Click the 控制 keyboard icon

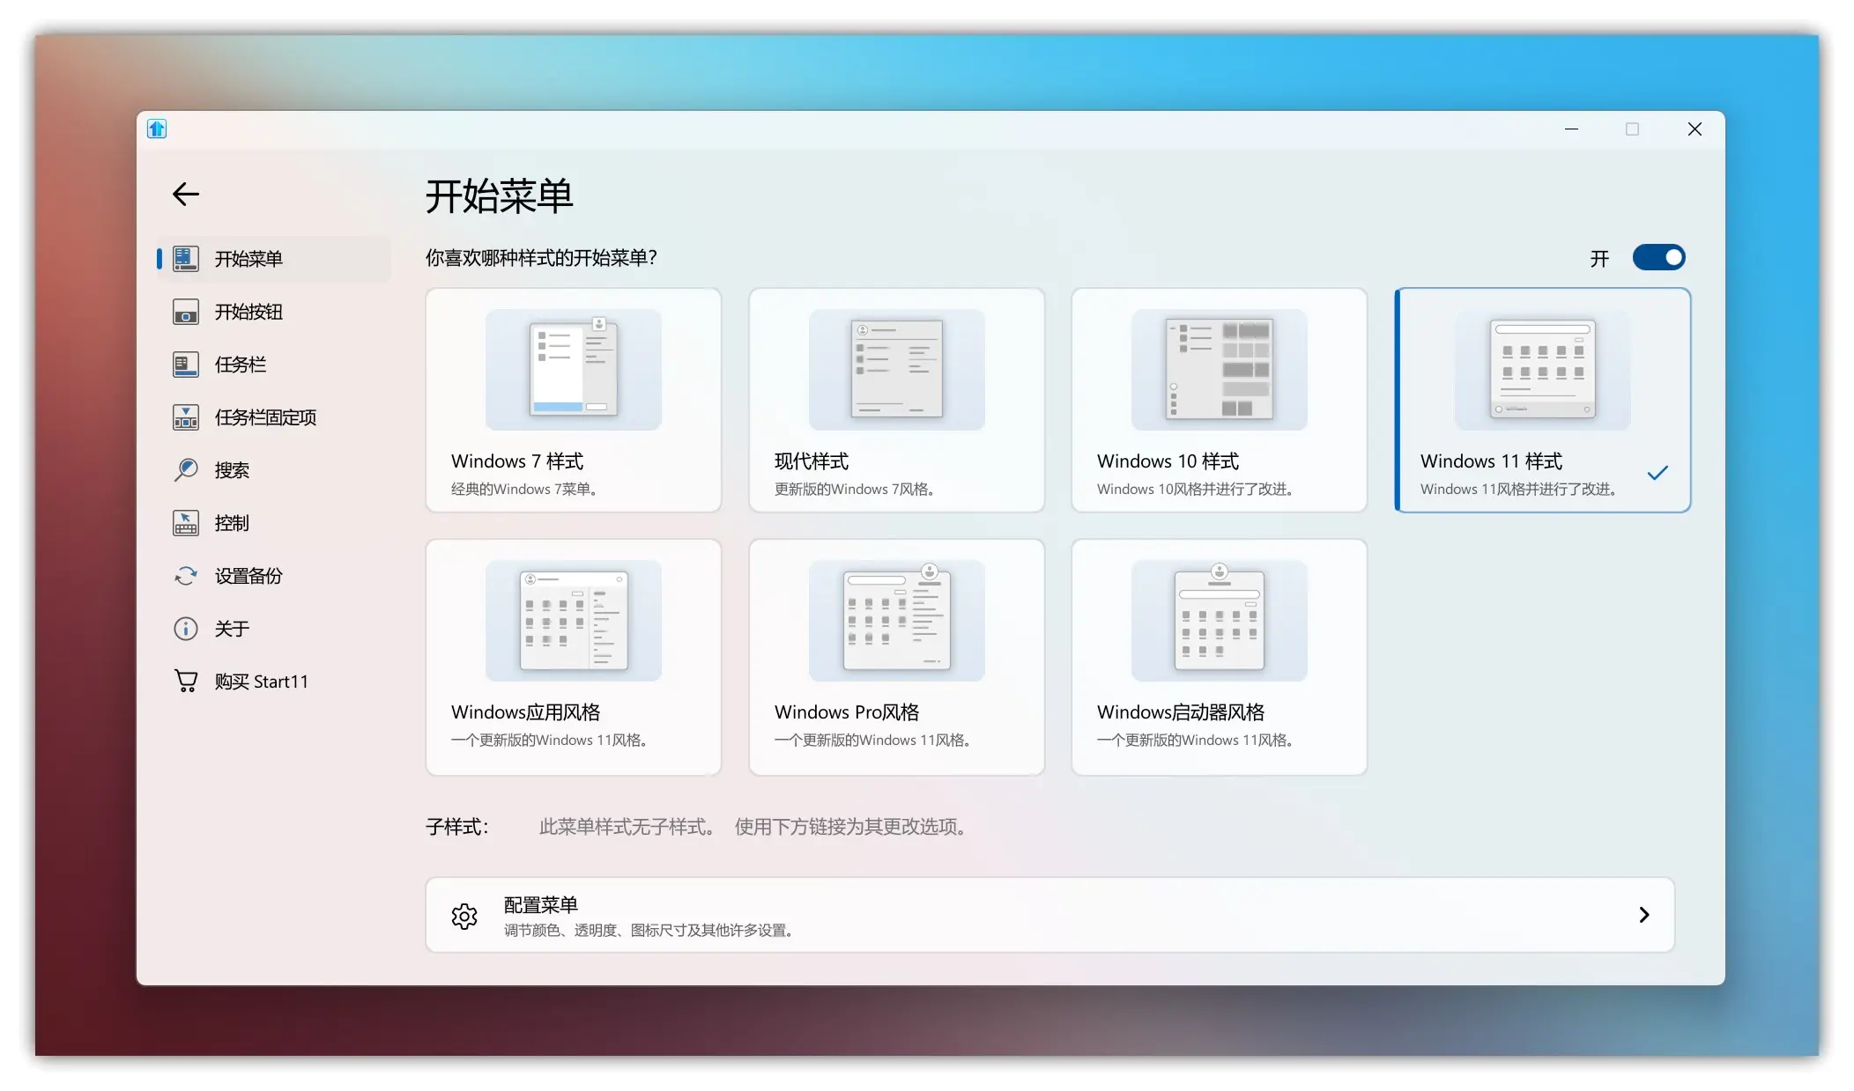pos(186,523)
